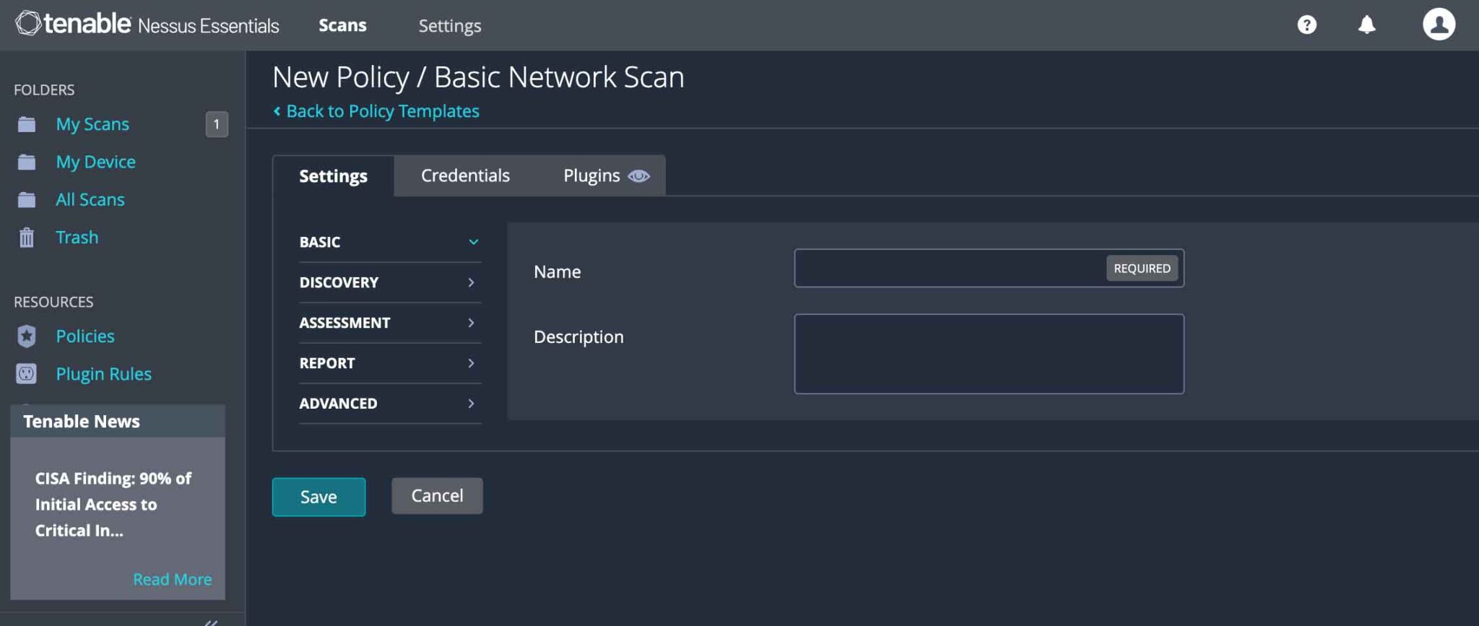Open the notifications bell
1479x626 pixels.
[x=1366, y=25]
